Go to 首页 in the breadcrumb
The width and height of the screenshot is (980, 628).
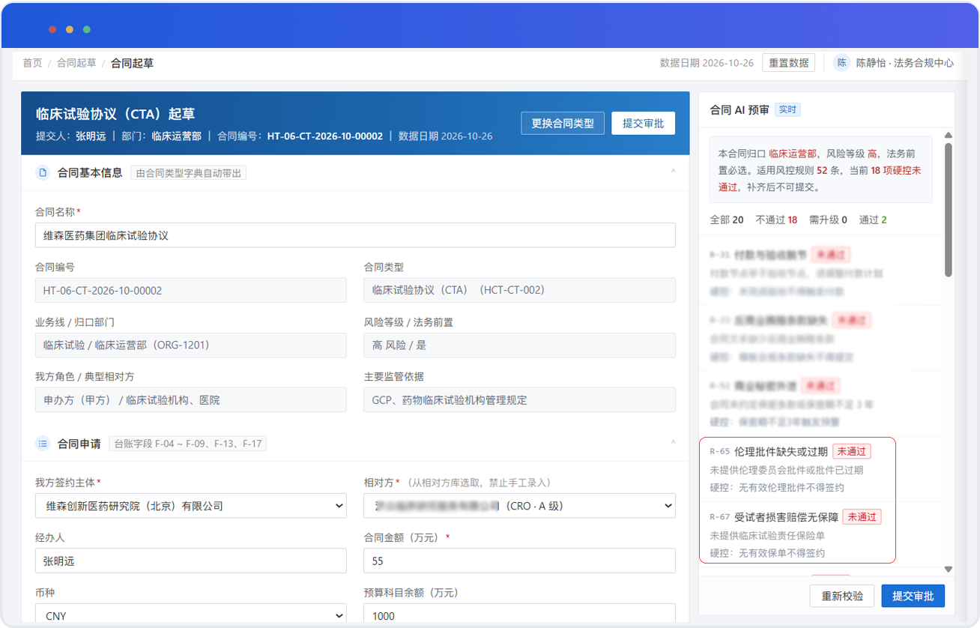(x=32, y=63)
